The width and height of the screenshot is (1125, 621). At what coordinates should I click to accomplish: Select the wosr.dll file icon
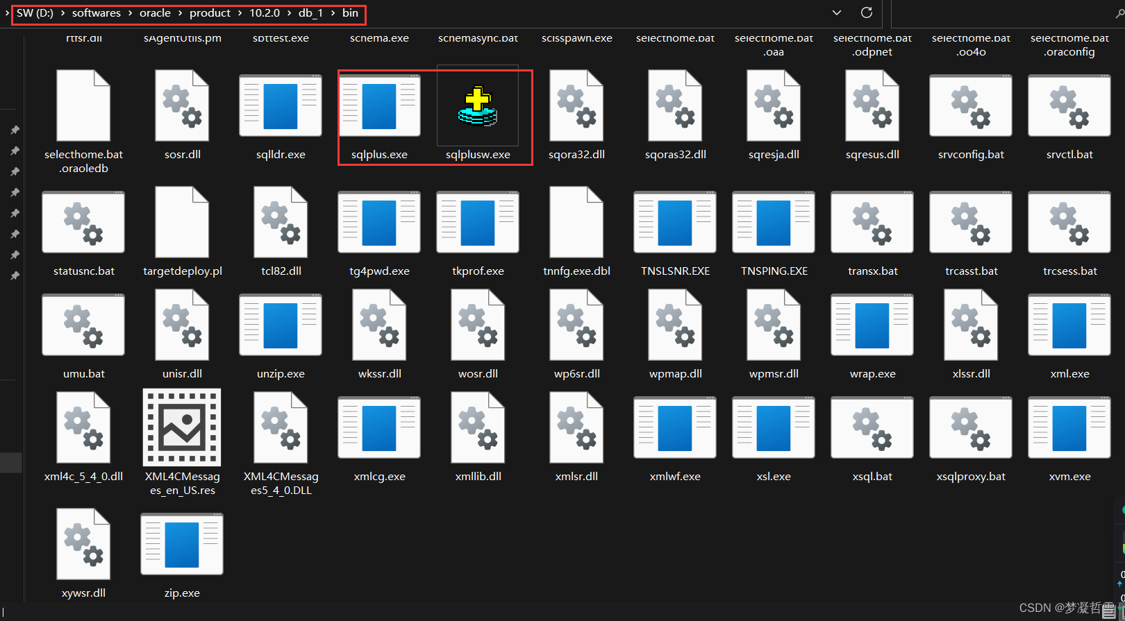click(478, 325)
